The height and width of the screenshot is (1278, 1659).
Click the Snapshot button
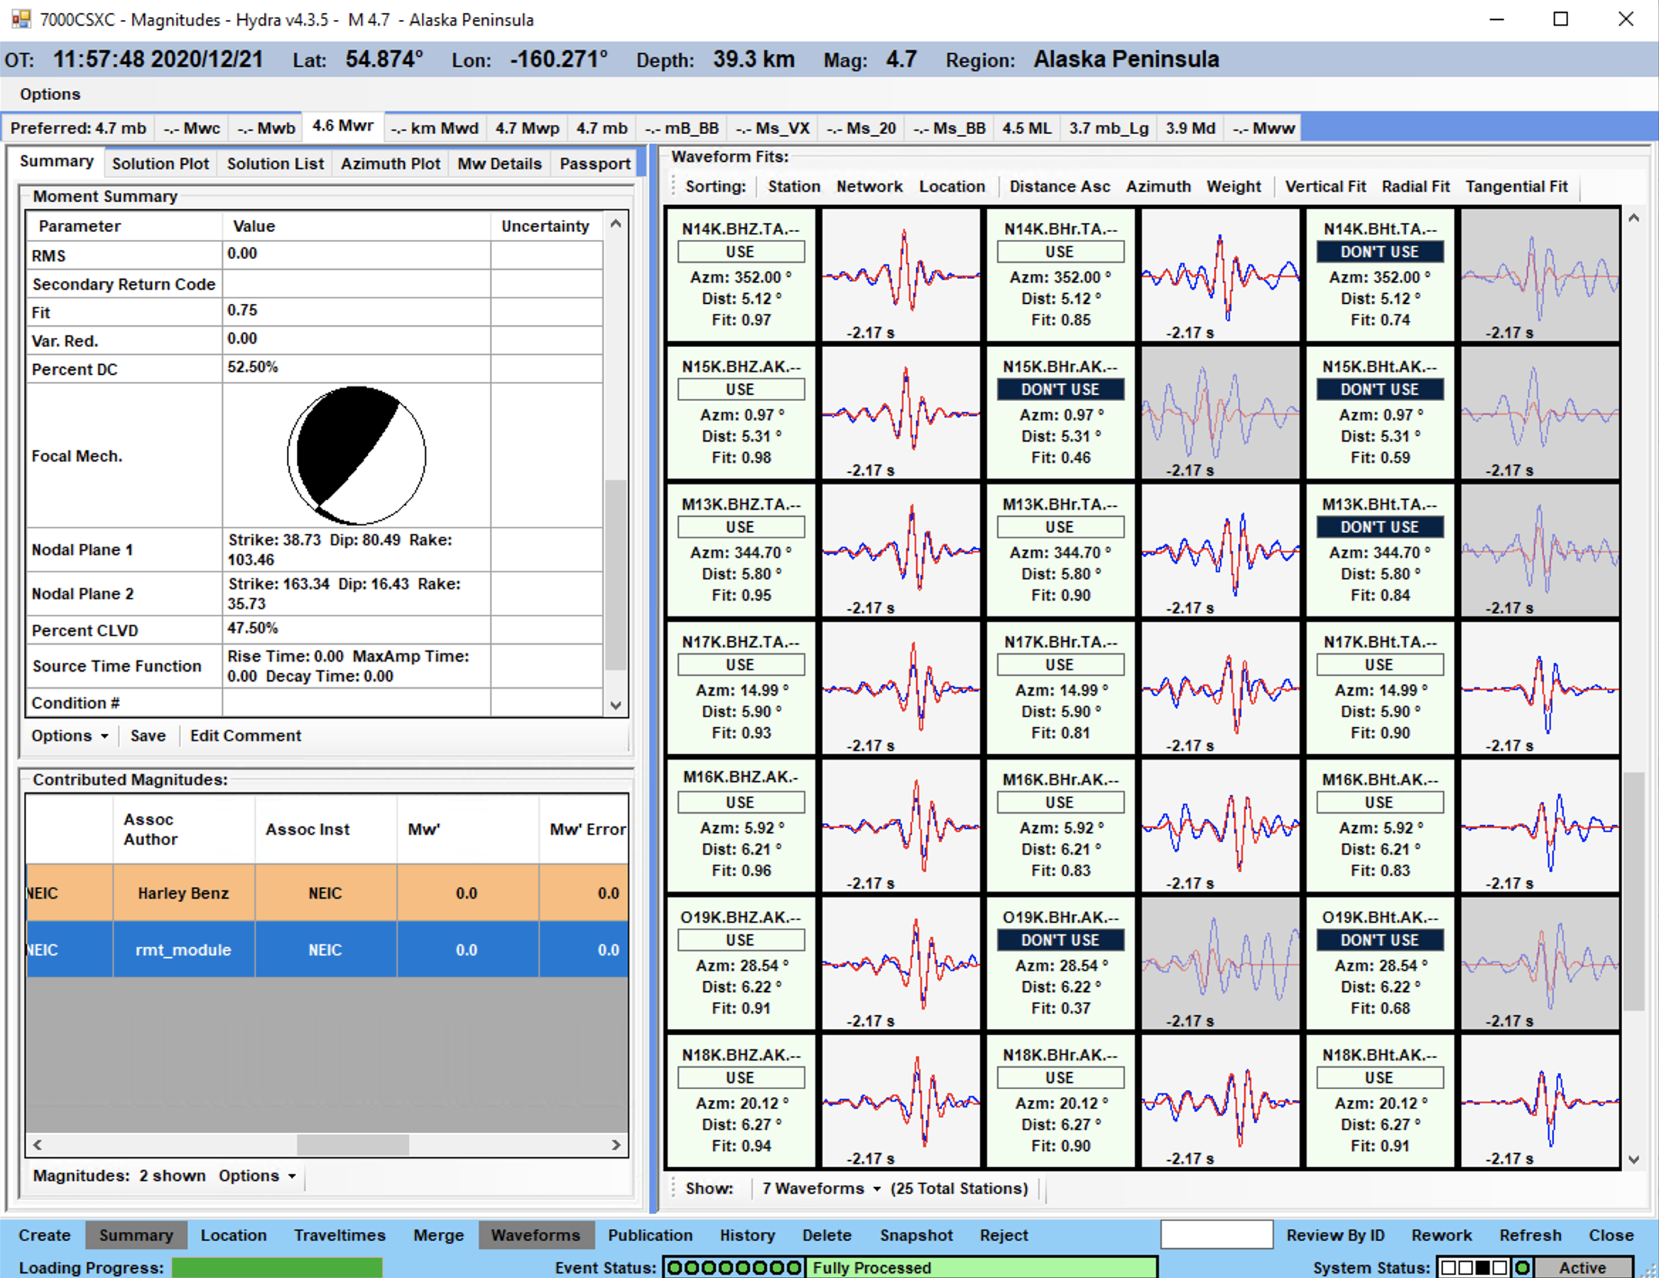point(916,1235)
